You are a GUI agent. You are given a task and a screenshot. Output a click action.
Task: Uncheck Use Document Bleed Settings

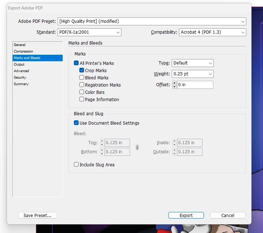tap(76, 123)
